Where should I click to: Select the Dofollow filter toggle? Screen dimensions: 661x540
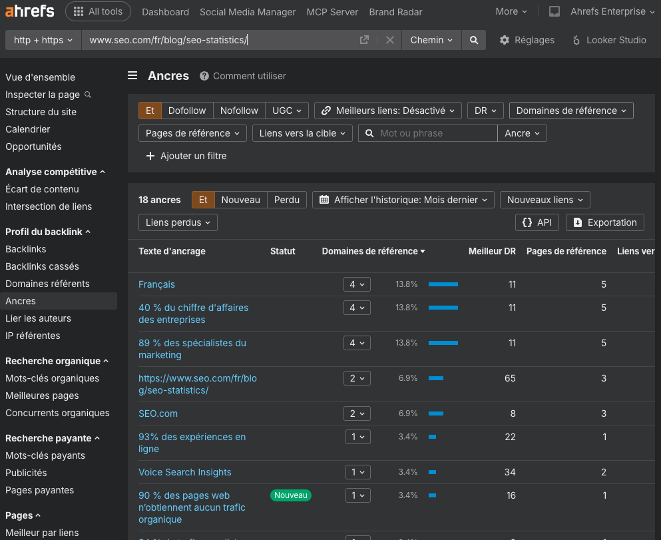click(187, 111)
